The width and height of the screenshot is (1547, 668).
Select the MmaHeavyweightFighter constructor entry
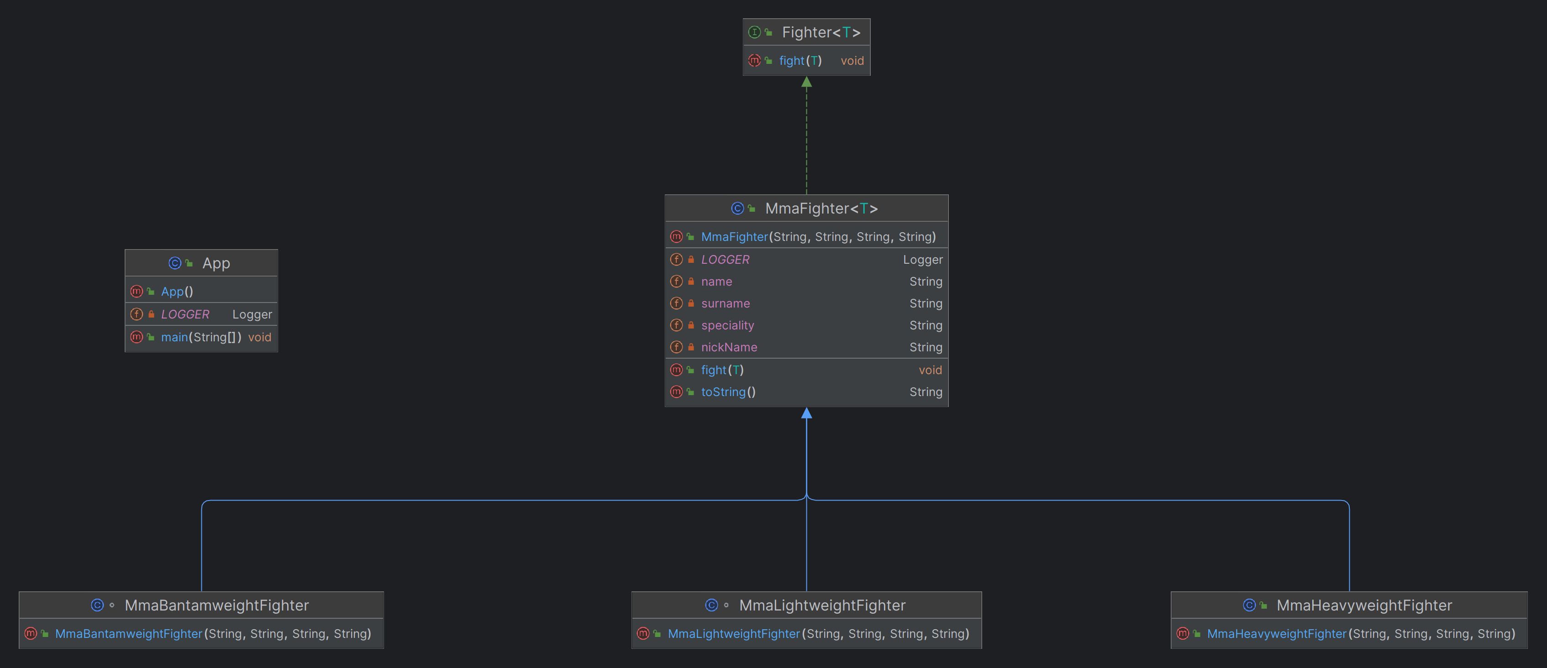[1349, 633]
